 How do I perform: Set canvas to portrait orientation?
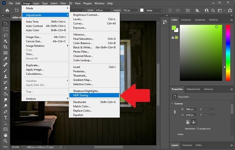(188, 122)
